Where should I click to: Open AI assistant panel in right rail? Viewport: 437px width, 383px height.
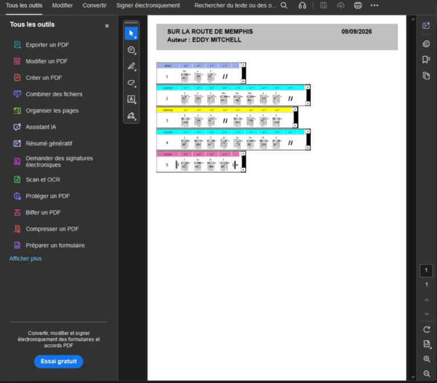(426, 26)
